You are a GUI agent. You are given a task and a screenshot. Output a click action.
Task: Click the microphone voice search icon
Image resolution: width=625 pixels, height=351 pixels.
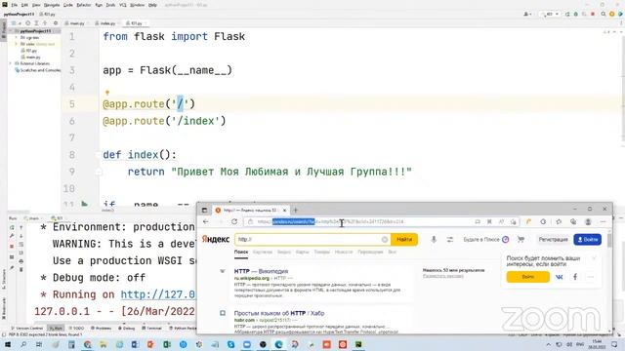pos(434,239)
